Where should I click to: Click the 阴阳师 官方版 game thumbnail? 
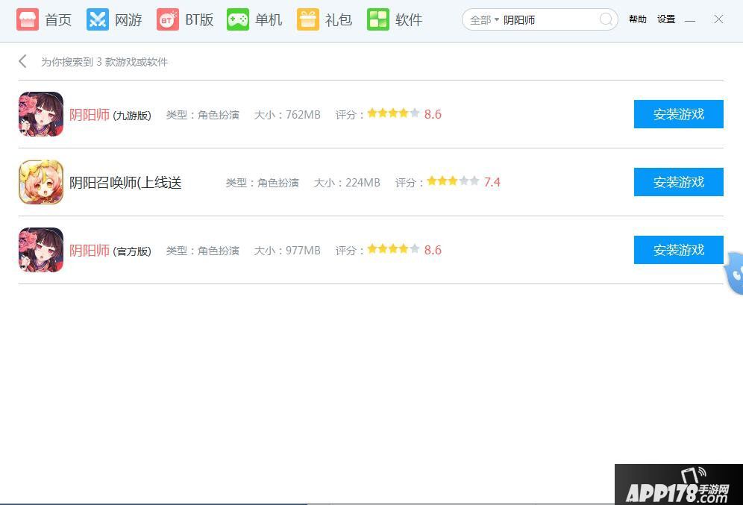click(x=41, y=250)
